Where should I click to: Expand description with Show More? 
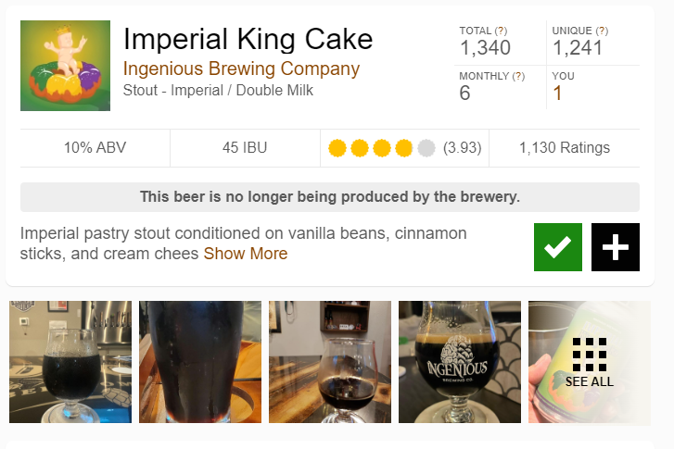coord(246,254)
